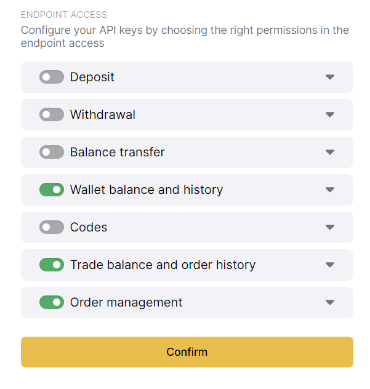
Task: Expand the Order management dropdown arrow
Action: click(x=330, y=302)
